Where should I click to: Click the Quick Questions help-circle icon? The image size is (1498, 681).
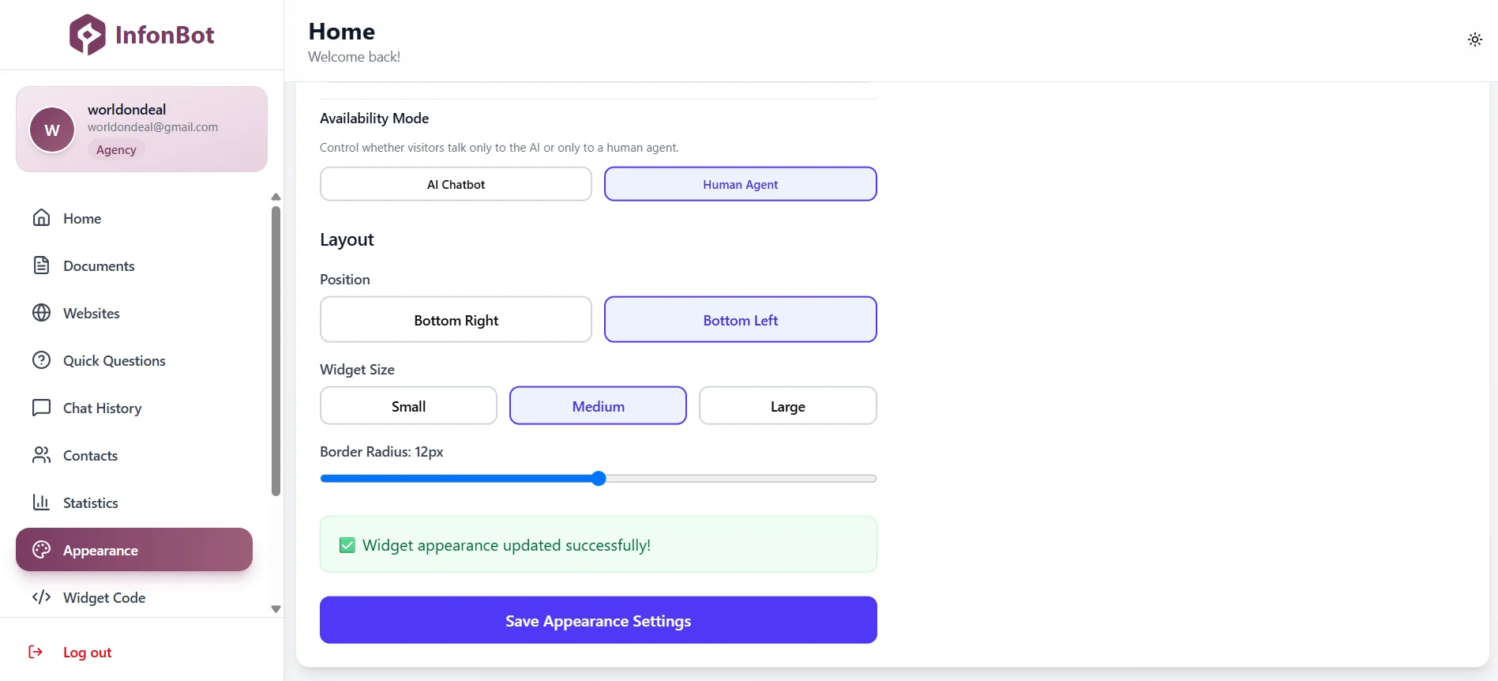42,360
